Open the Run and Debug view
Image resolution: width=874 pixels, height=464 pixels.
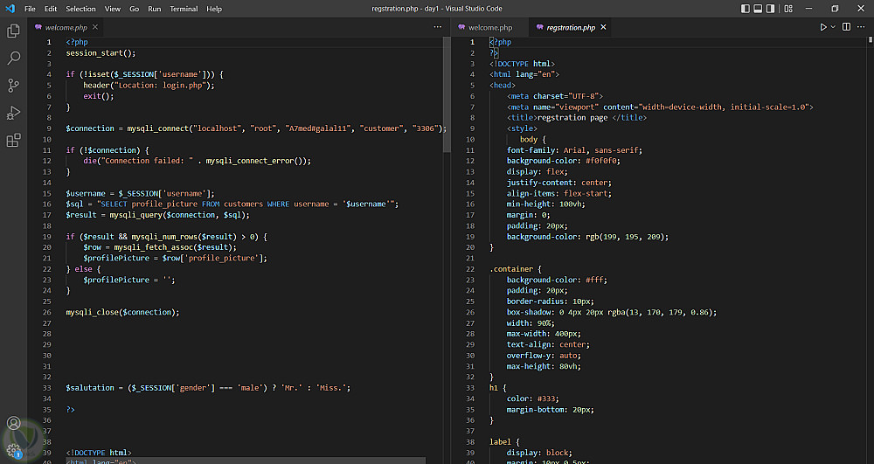click(x=13, y=113)
